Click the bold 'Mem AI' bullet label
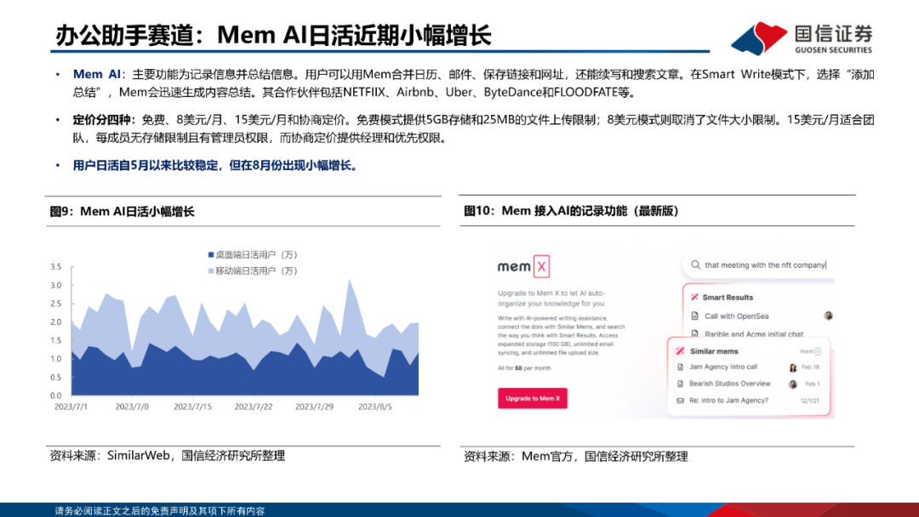The image size is (919, 517). point(96,74)
